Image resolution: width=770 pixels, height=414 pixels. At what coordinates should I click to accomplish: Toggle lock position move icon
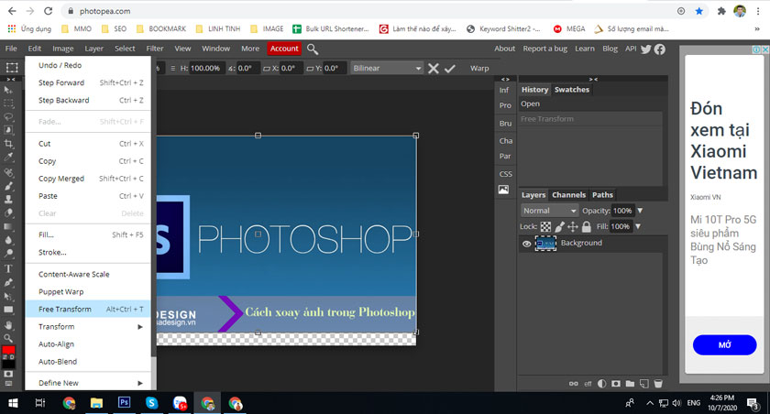573,226
